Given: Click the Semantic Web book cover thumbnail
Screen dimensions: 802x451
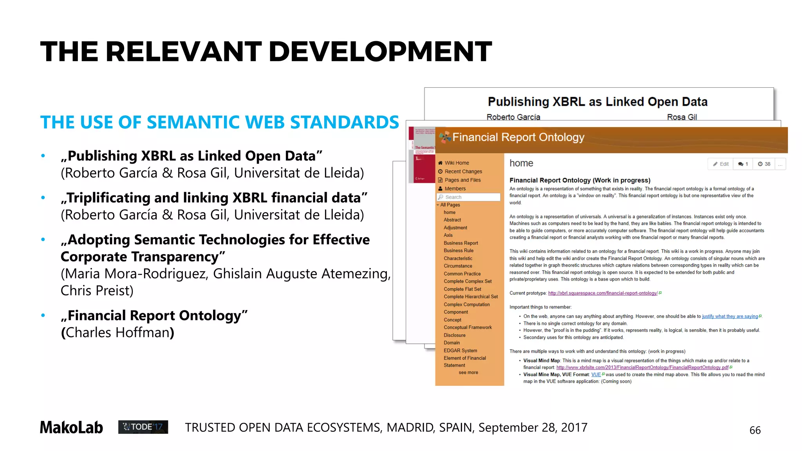Looking at the screenshot, I should click(422, 155).
